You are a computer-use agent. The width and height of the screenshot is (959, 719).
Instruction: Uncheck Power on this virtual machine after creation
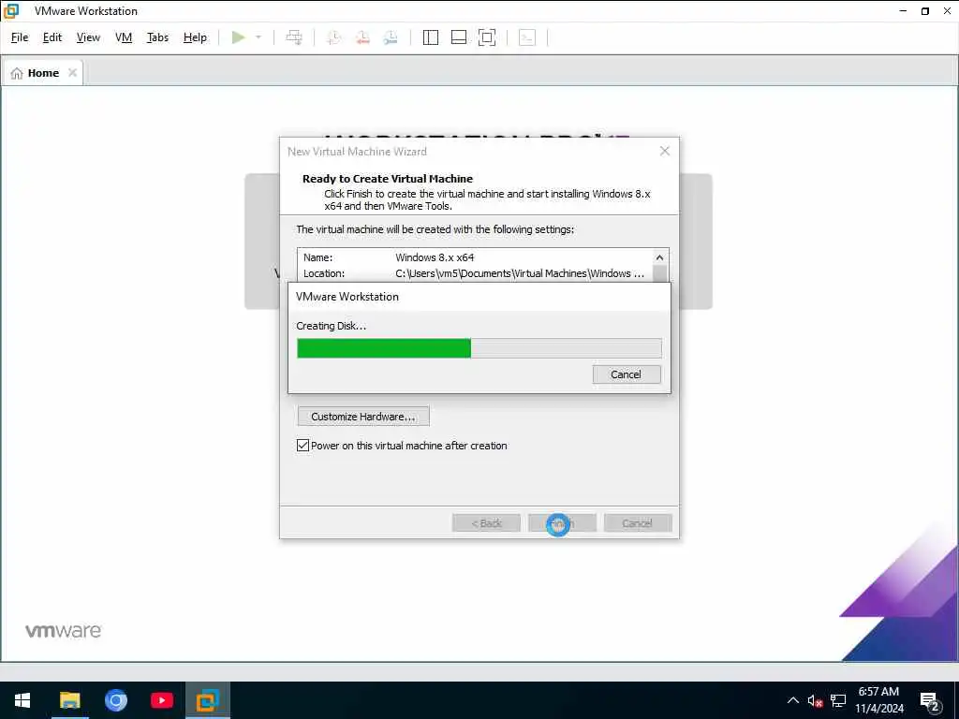pos(302,446)
